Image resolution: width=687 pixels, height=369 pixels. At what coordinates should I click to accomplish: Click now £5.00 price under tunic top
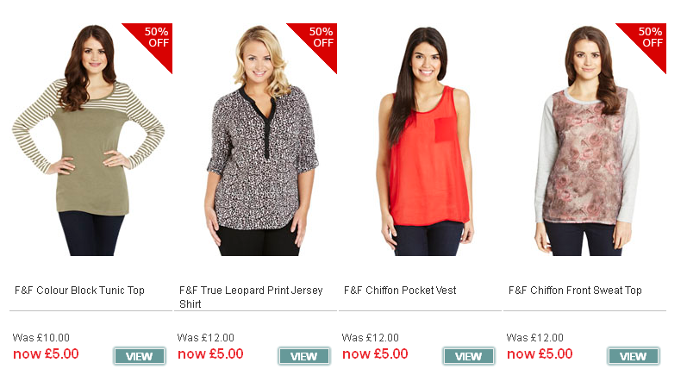(x=46, y=353)
